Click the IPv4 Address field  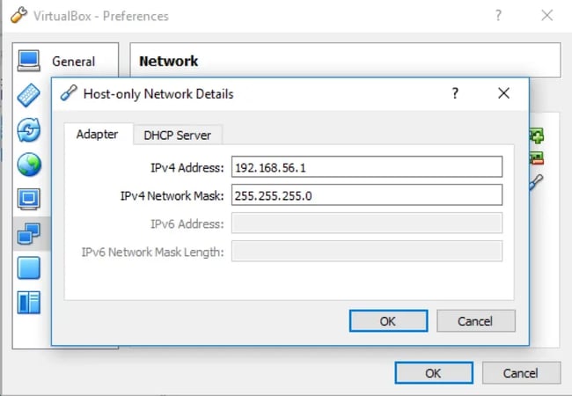point(366,167)
